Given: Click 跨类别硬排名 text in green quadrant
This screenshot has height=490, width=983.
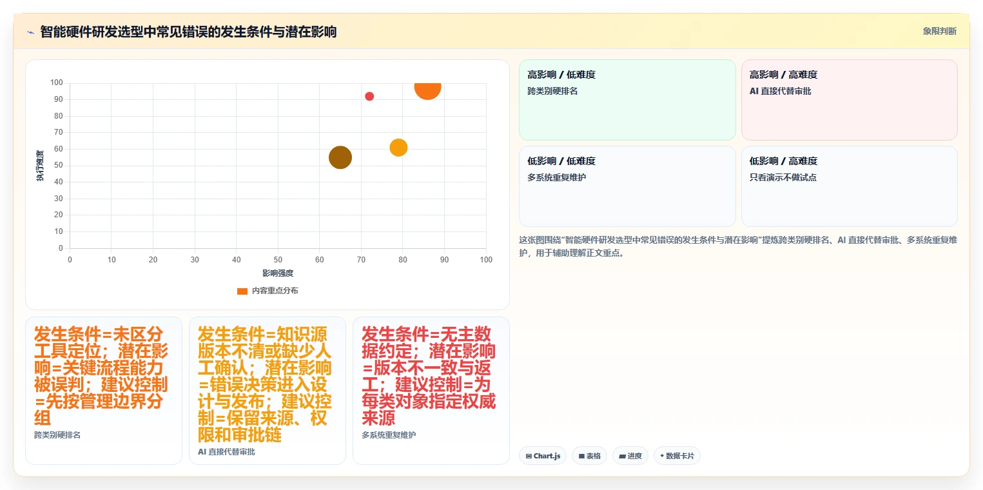Looking at the screenshot, I should click(552, 91).
